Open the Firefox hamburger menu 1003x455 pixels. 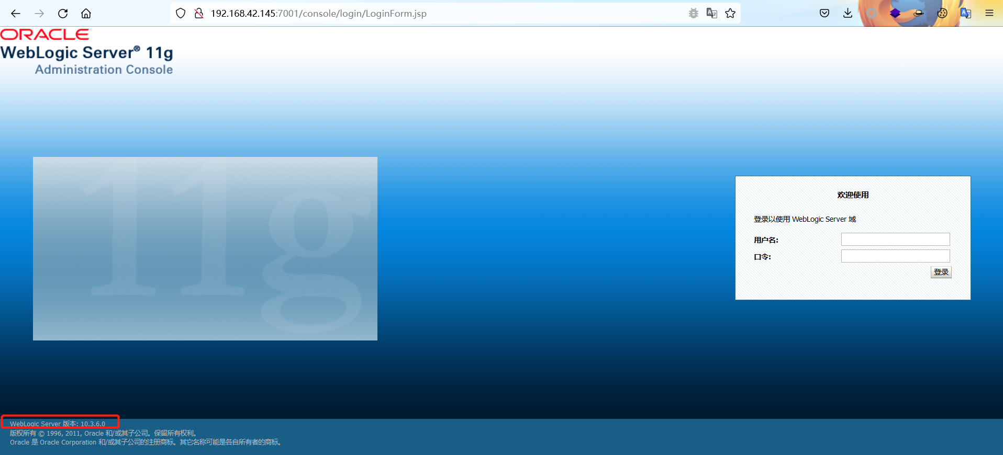(x=989, y=14)
